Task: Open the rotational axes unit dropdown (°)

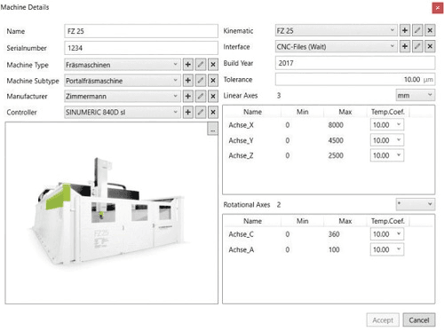Action: click(416, 204)
